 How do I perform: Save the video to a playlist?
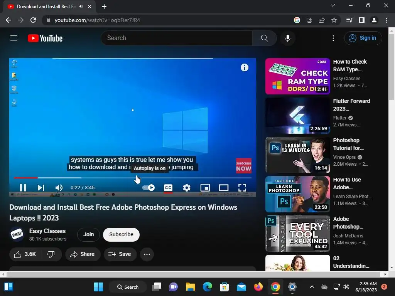point(120,254)
